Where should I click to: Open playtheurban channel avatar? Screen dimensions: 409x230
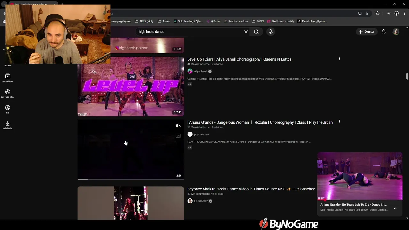[190, 134]
